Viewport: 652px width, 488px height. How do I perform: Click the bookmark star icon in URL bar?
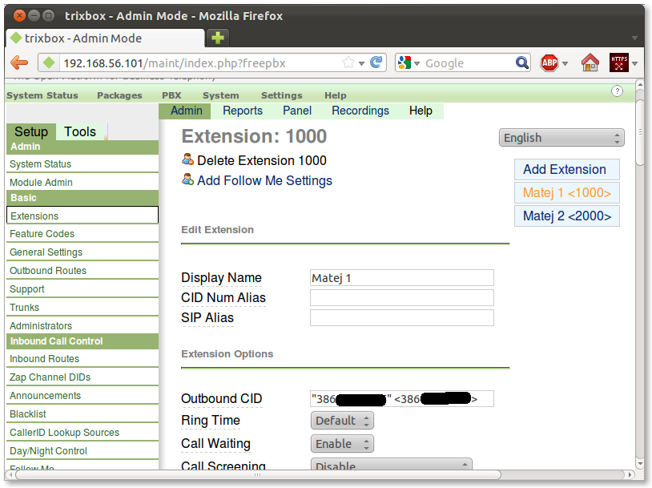348,63
